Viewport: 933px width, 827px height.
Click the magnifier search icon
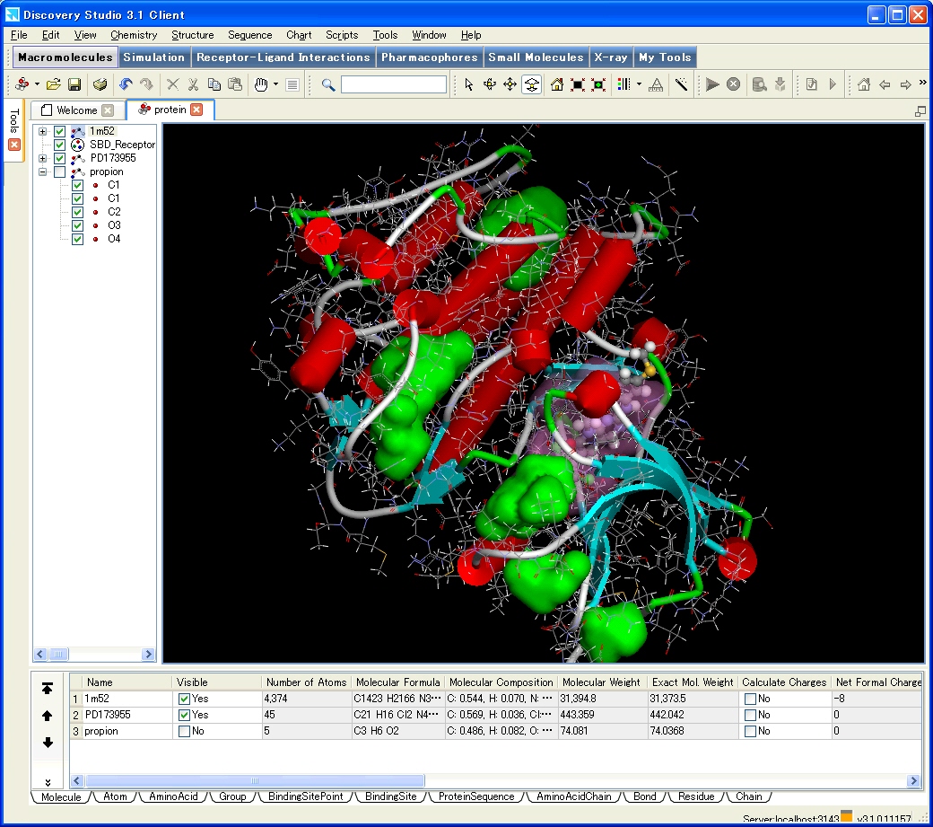pyautogui.click(x=327, y=84)
